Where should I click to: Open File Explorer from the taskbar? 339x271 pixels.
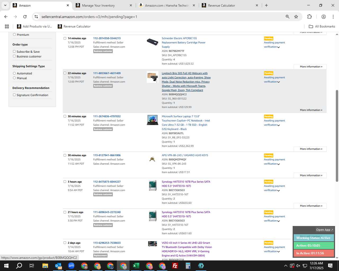pyautogui.click(x=45, y=266)
